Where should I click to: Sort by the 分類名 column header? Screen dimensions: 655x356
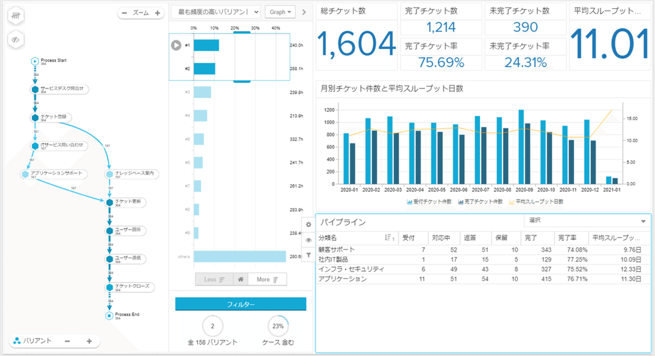(x=357, y=238)
